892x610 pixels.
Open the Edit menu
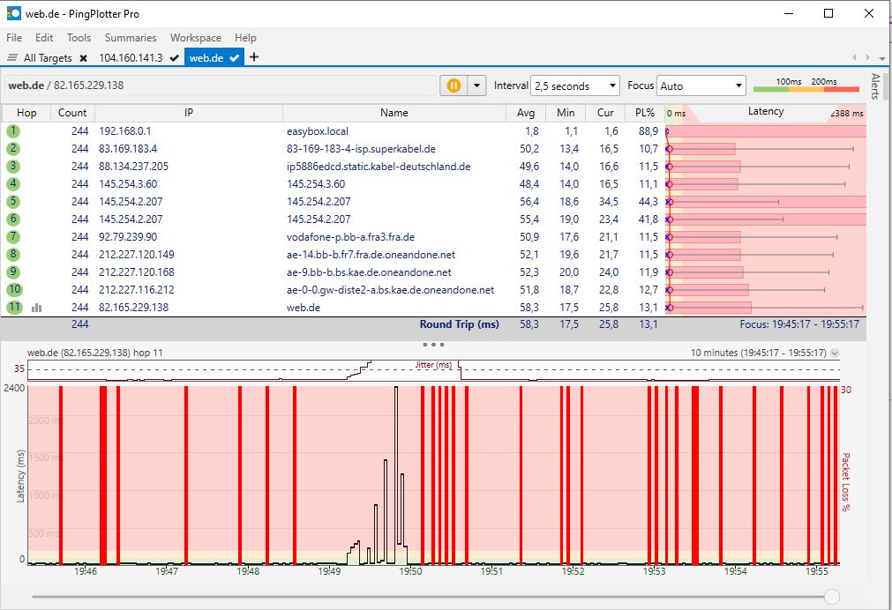coord(44,38)
